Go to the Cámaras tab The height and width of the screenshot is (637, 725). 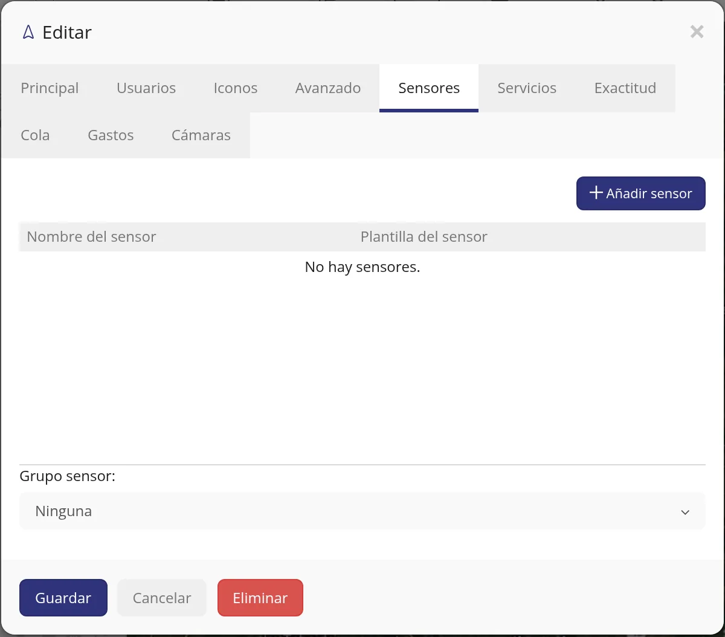(x=201, y=135)
